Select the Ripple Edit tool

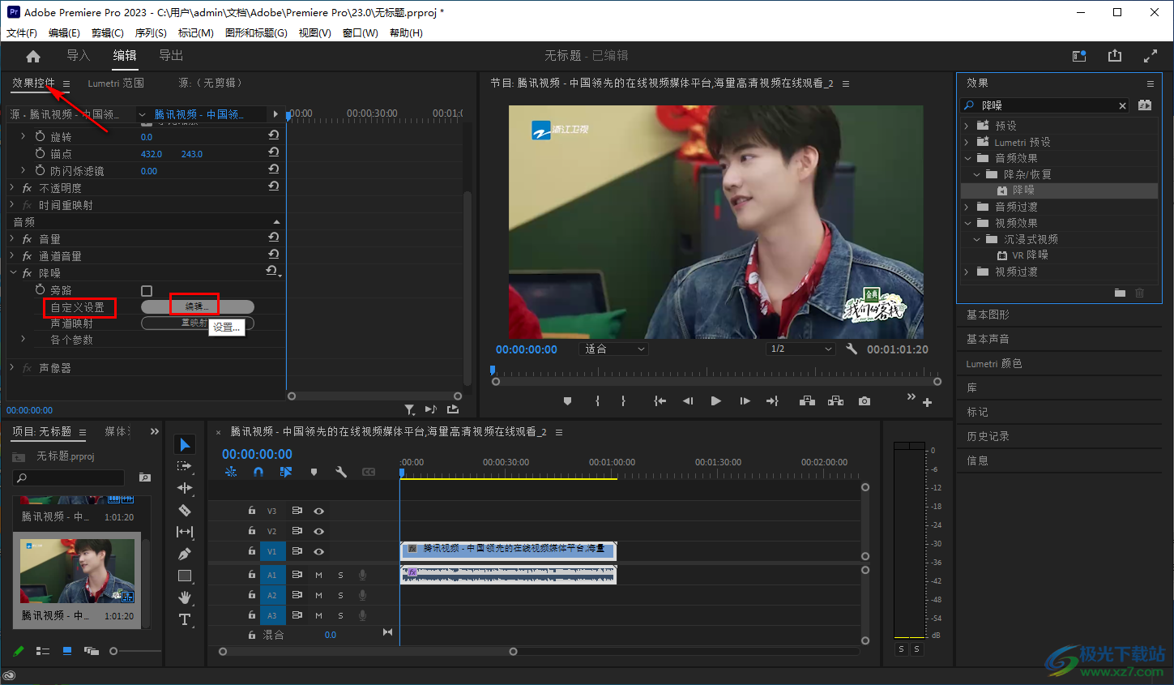coord(185,488)
